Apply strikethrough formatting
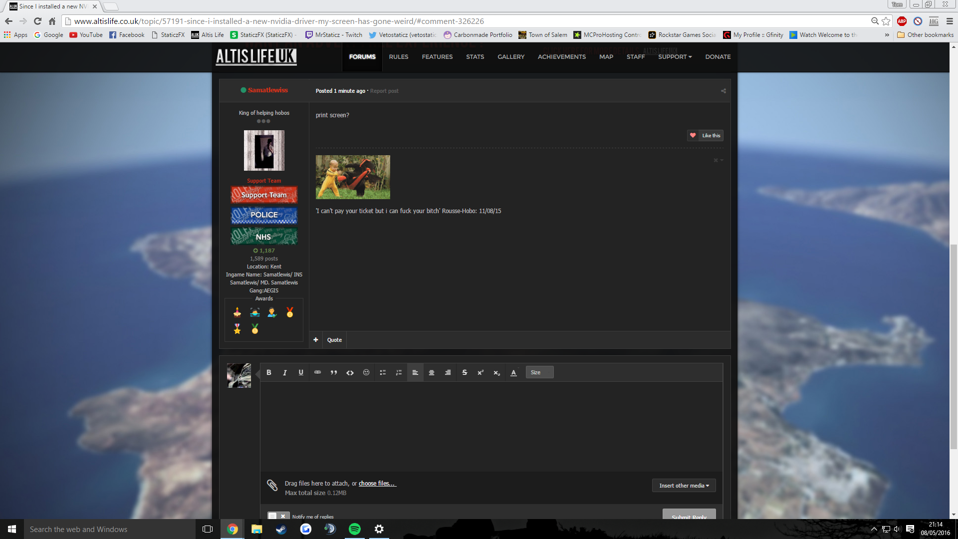Screen dimensions: 958x539 point(465,372)
